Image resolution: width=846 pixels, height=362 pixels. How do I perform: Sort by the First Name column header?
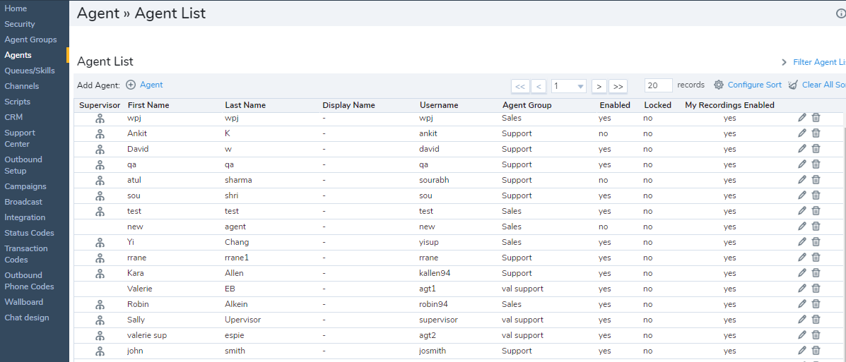[x=148, y=106]
